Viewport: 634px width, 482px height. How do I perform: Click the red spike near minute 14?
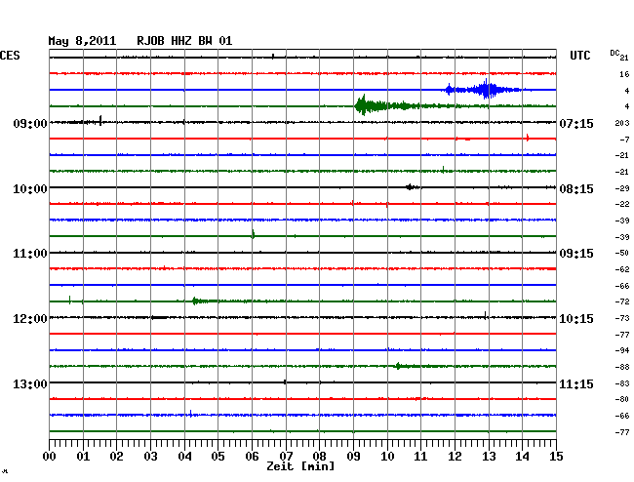pos(528,138)
